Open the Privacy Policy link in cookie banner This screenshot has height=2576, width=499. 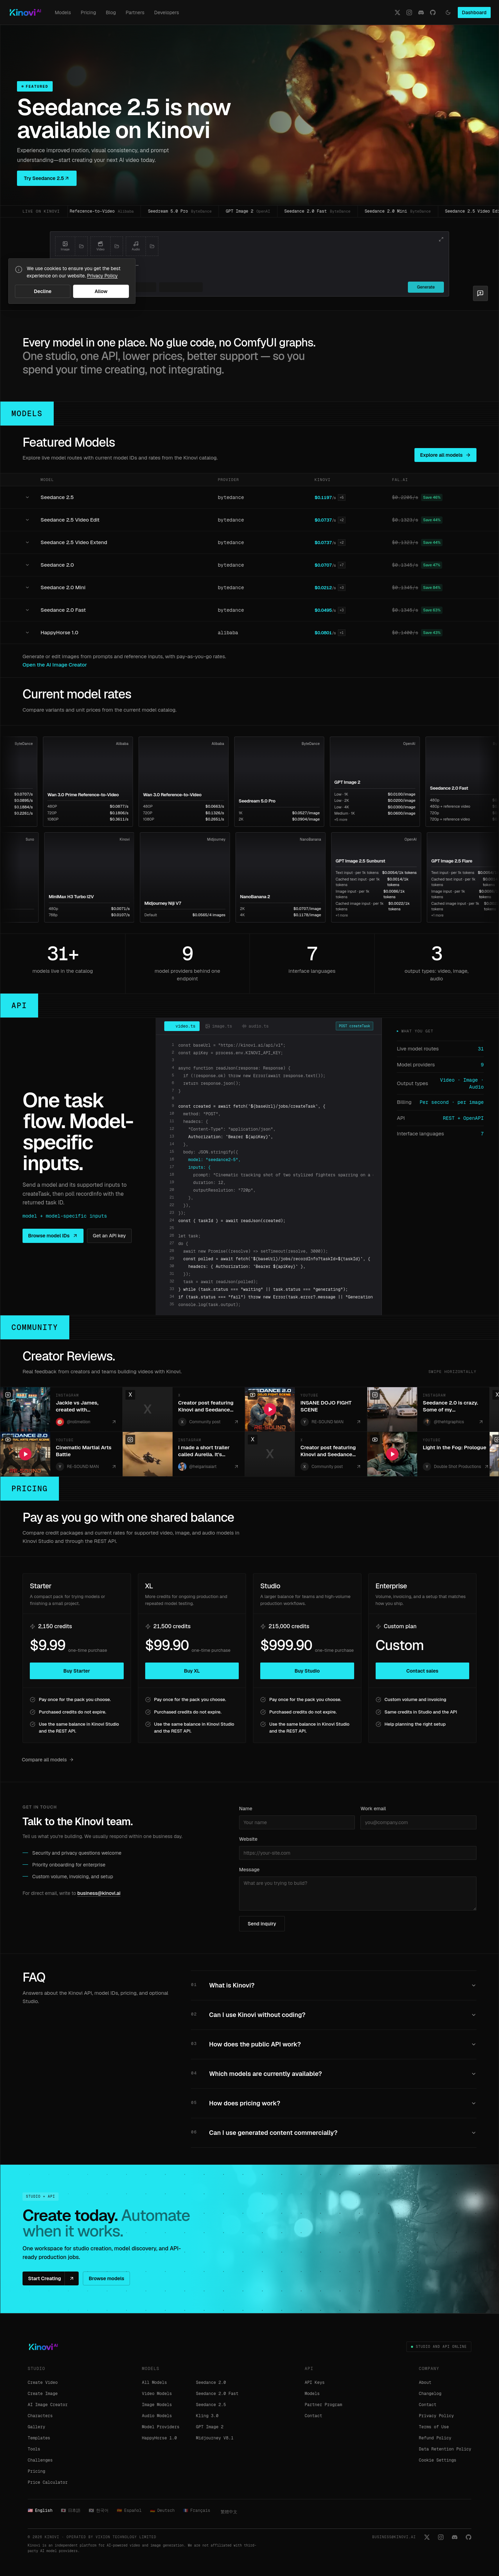pos(102,276)
